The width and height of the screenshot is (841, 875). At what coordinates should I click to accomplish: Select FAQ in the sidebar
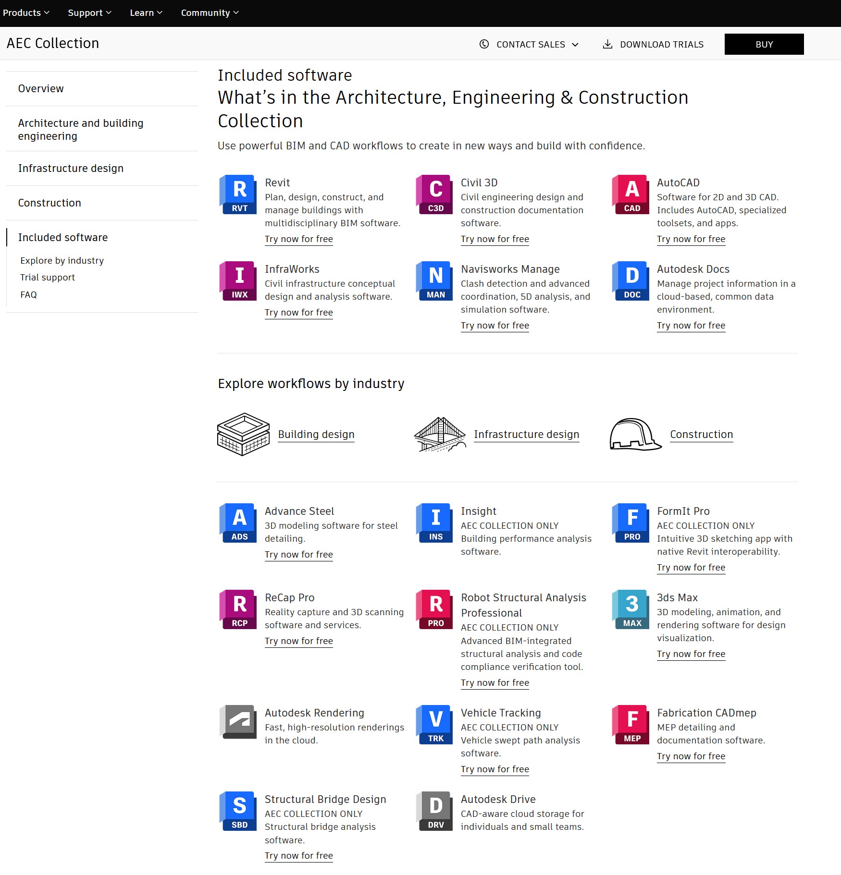point(28,294)
